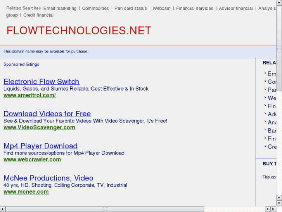The image size is (282, 212).
Task: Click the up arrow above the bottom down arrow
Action: tap(279, 198)
